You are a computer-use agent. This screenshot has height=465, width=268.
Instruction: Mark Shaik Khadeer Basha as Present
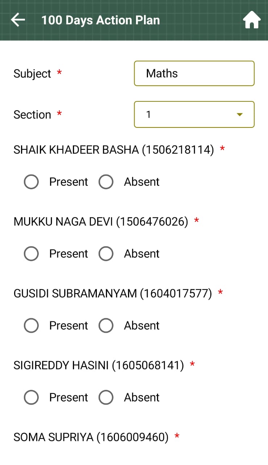tap(32, 182)
